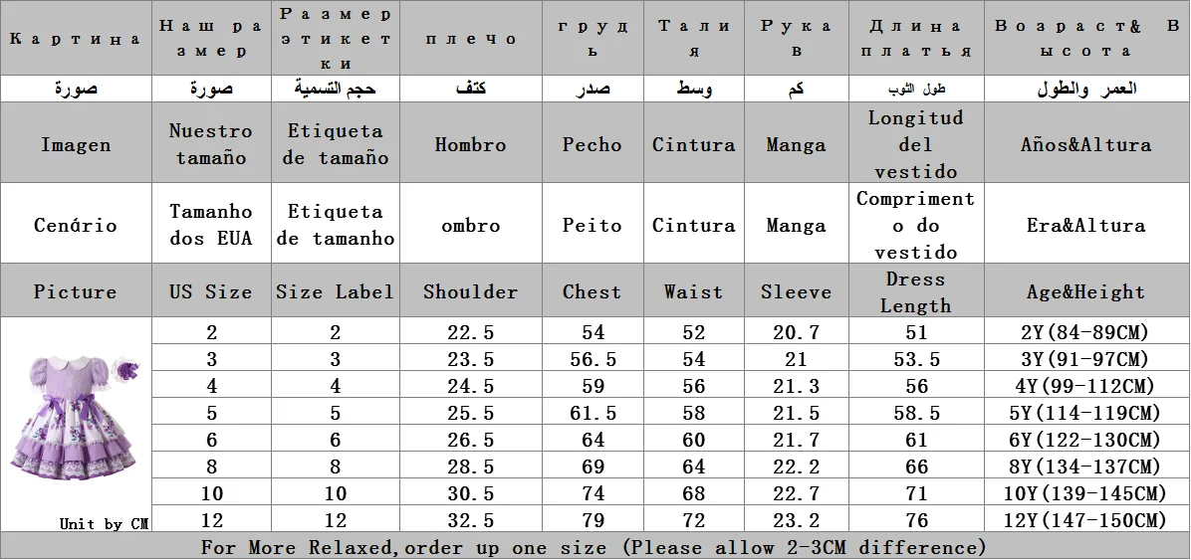Select the Shoulder column header
This screenshot has height=560, width=1191.
470,292
